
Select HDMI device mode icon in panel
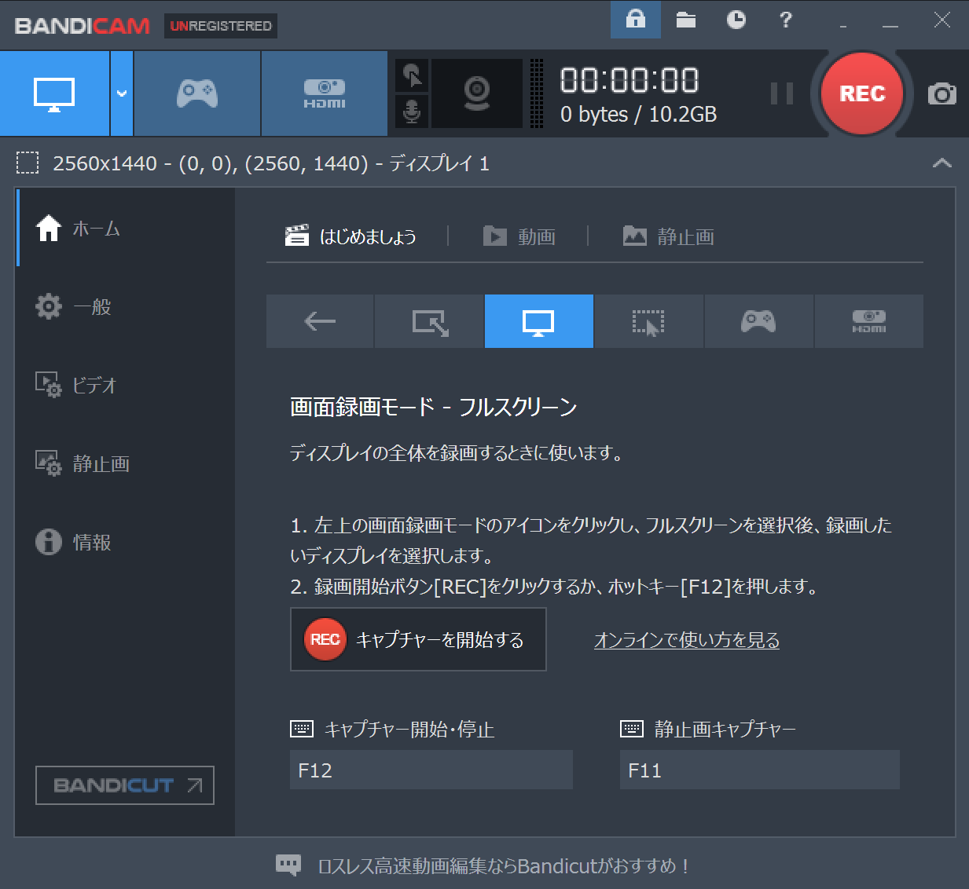point(869,321)
